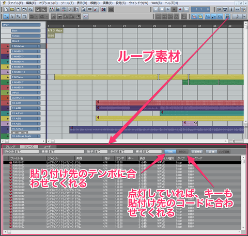This screenshot has height=236, width=248.
Task: Expand the note value dropdown arrow
Action: (244, 16)
